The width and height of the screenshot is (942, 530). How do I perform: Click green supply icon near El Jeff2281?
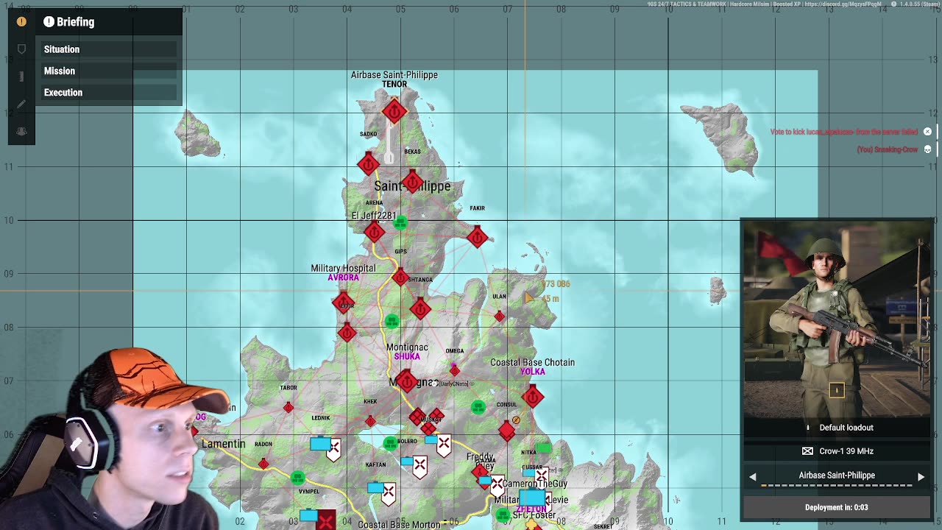tap(400, 222)
